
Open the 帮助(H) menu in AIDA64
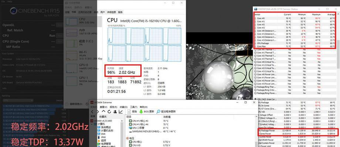pyautogui.click(x=143, y=107)
